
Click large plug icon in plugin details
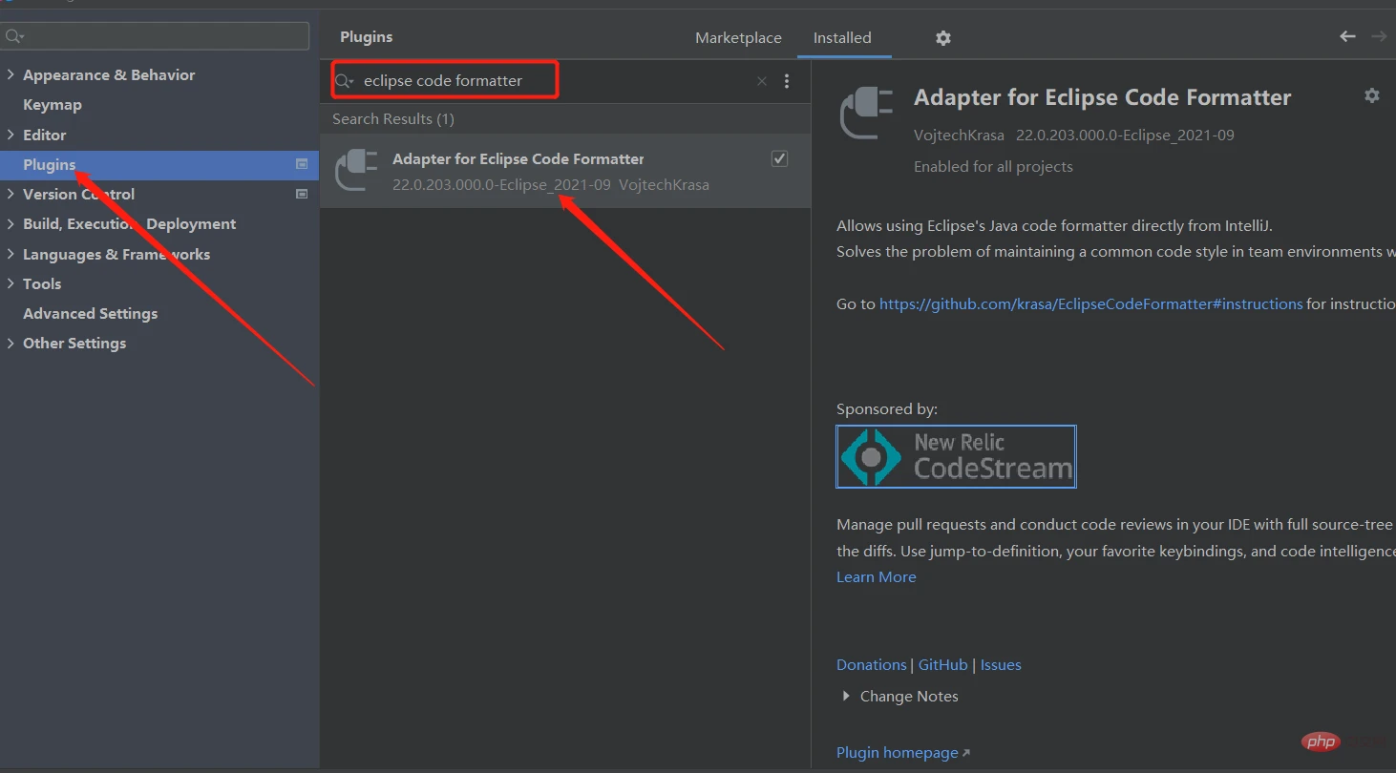(x=866, y=113)
